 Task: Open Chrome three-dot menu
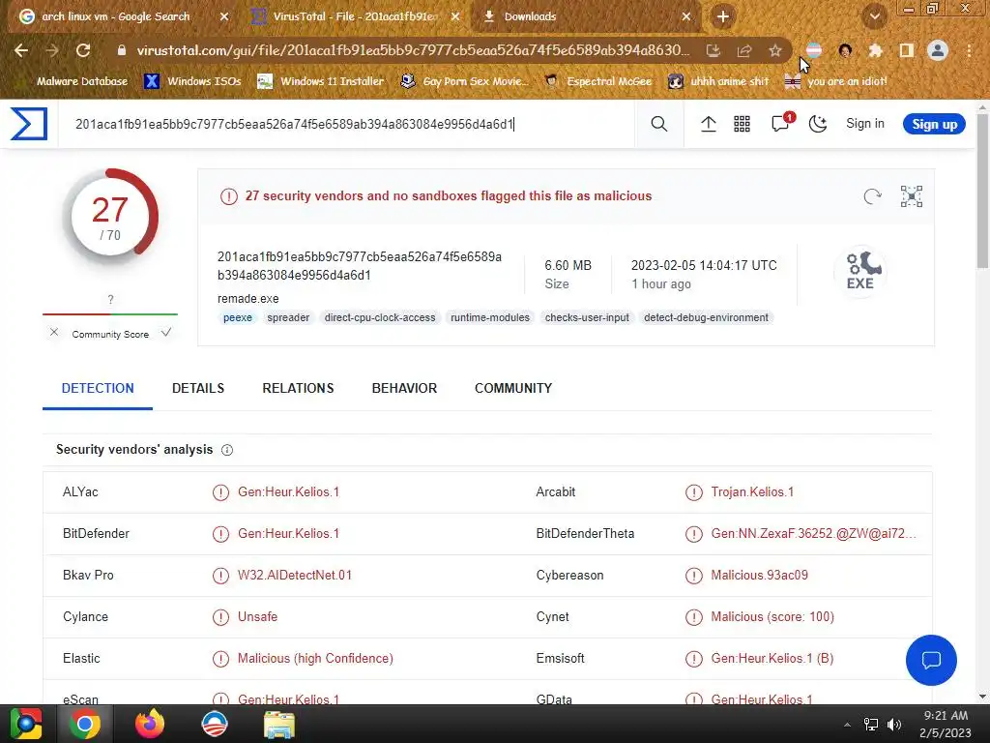point(969,50)
